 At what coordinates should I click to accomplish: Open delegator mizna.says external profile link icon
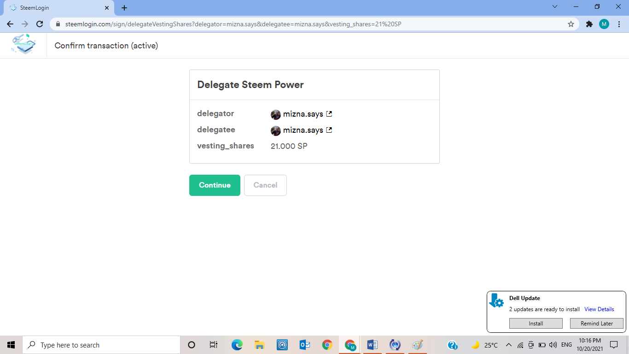[x=329, y=114]
